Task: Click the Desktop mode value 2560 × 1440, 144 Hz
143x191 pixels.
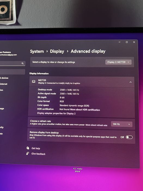Action: 69,90
